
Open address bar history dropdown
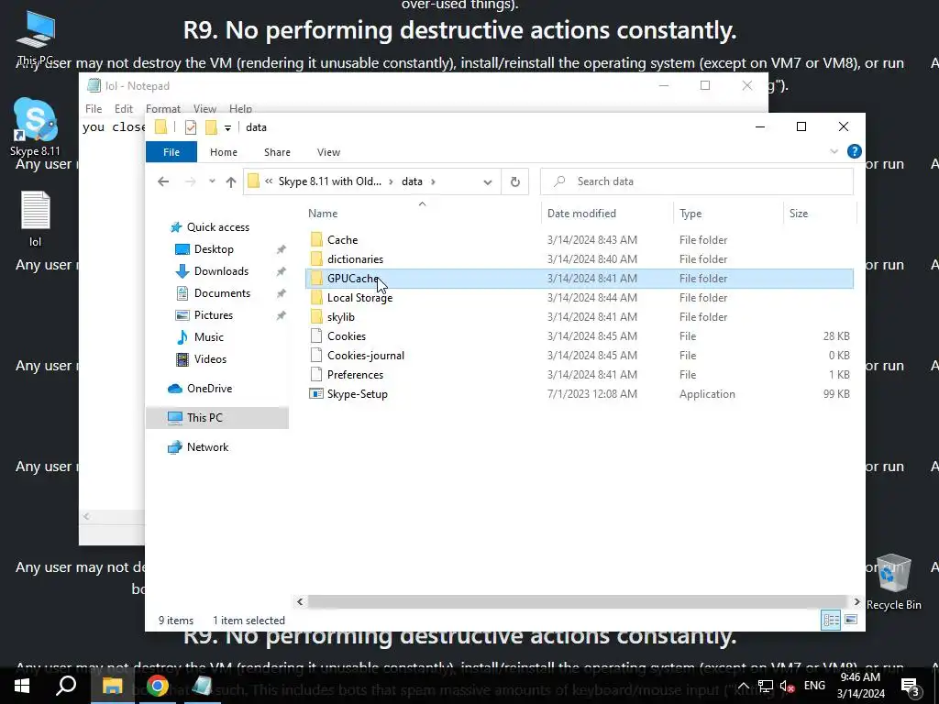[x=488, y=182]
